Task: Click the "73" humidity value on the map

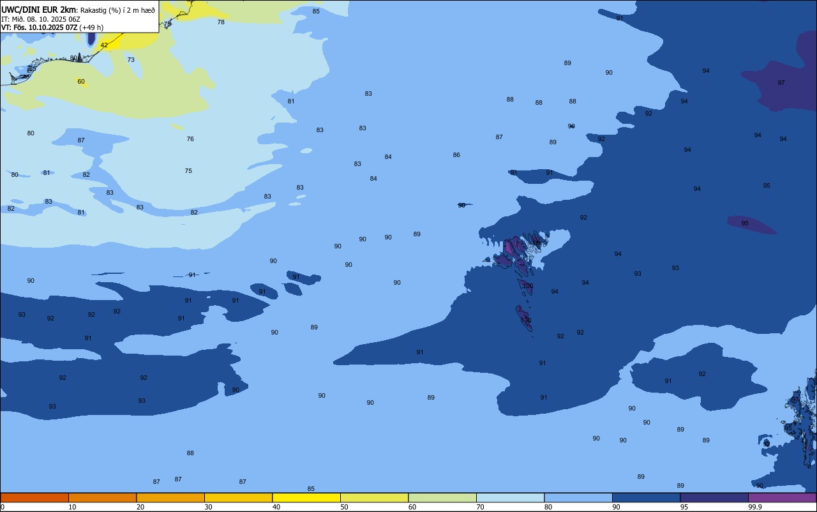Action: tap(131, 60)
